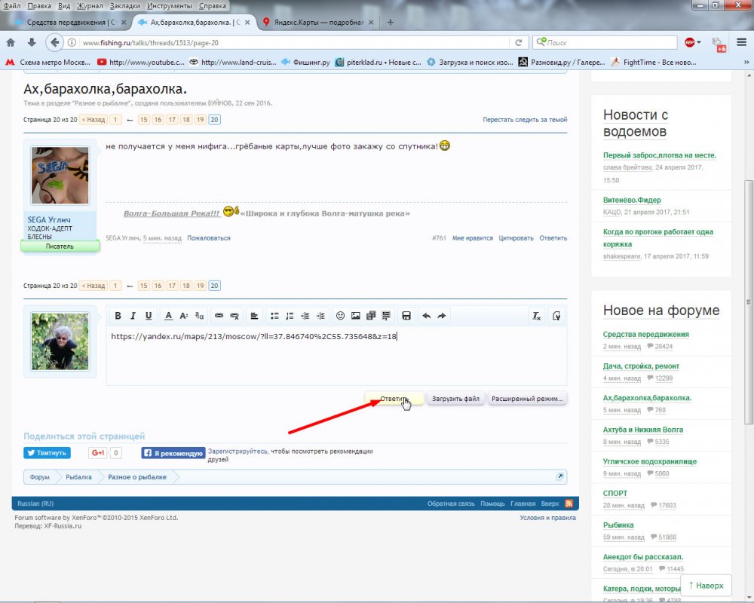Toggle bold formatting in the reply editor
The height and width of the screenshot is (603, 754).
(x=118, y=316)
